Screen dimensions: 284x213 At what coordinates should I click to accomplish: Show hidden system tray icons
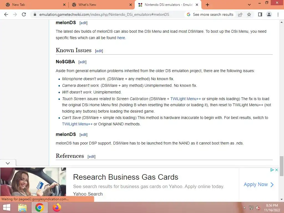pyautogui.click(x=244, y=208)
